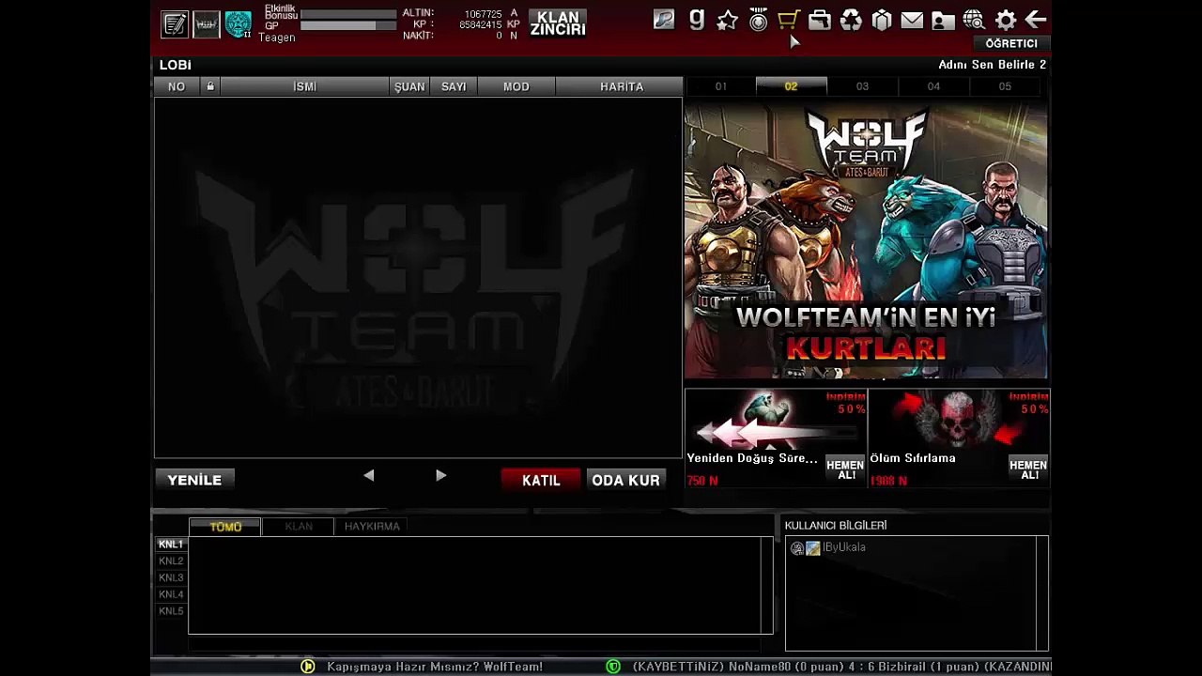Select banner tab 03
The height and width of the screenshot is (676, 1202).
pyautogui.click(x=862, y=86)
